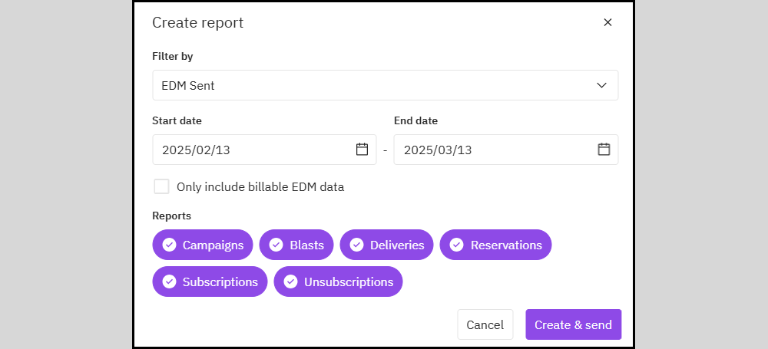The height and width of the screenshot is (349, 768).
Task: Click the checkmark icon on Blasts chip
Action: 276,245
